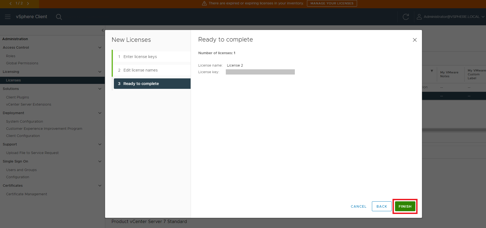Cancel the New Licenses wizard
The image size is (486, 228).
[x=358, y=206]
